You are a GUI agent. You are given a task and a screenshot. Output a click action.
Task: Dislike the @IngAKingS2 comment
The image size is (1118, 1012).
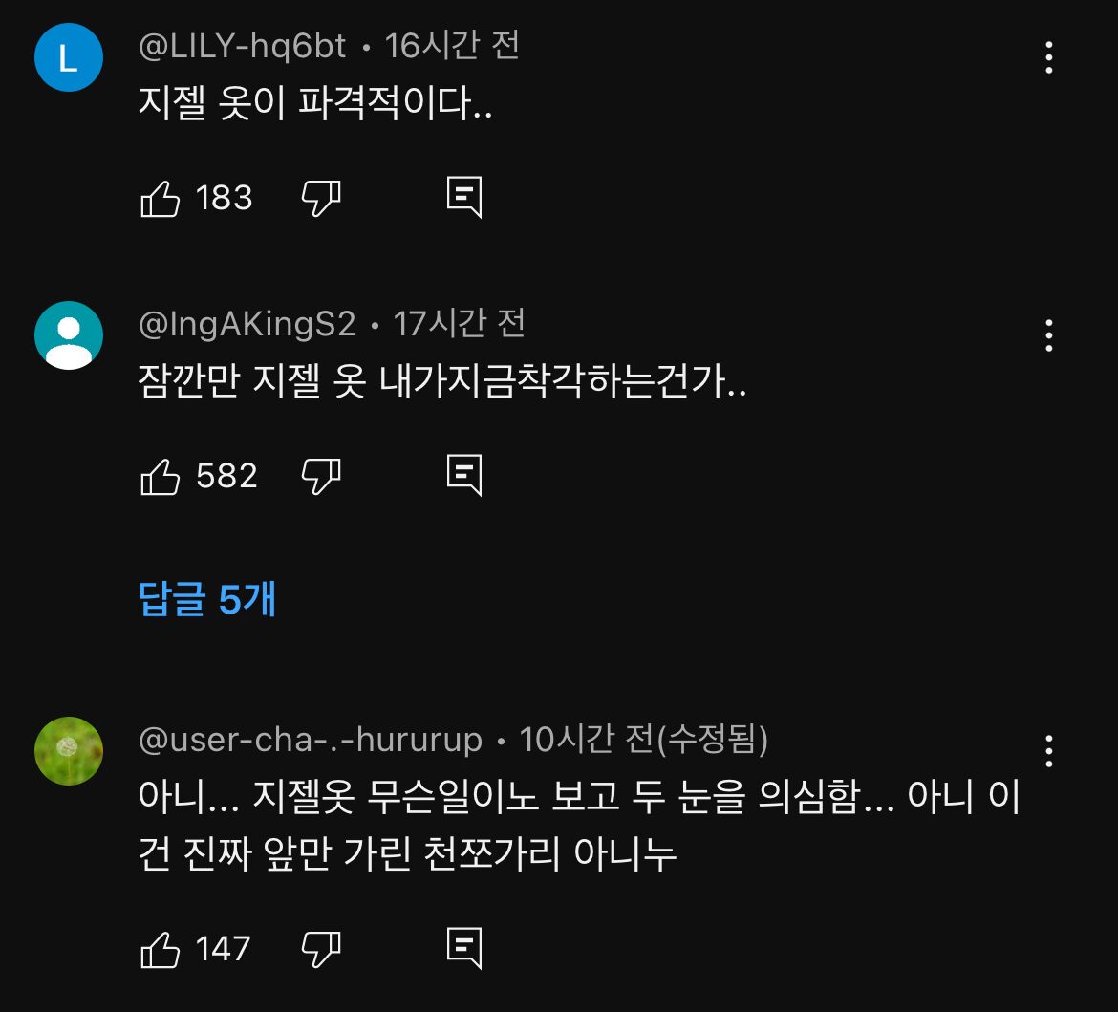click(321, 475)
